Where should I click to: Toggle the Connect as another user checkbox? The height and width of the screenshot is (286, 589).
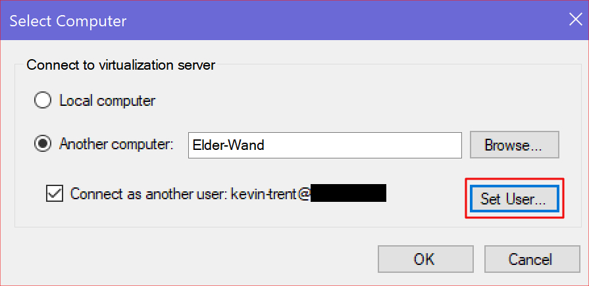click(55, 194)
